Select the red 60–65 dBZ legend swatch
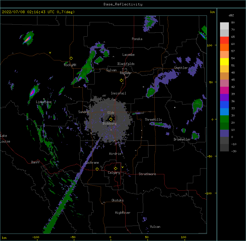Viewport: 246px width, 241px height. click(224, 40)
